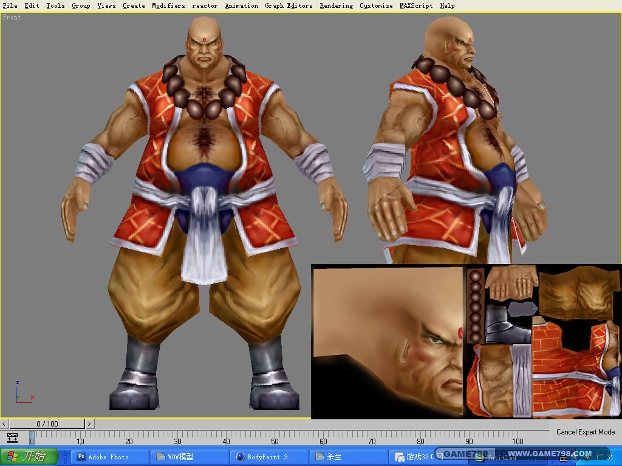Screen dimensions: 622x466
Task: Open the reactor menu
Action: [x=205, y=5]
